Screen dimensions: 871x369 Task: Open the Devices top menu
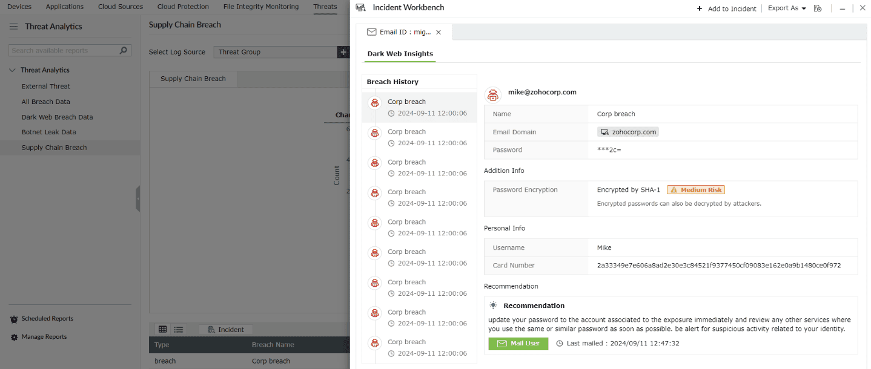click(x=19, y=7)
